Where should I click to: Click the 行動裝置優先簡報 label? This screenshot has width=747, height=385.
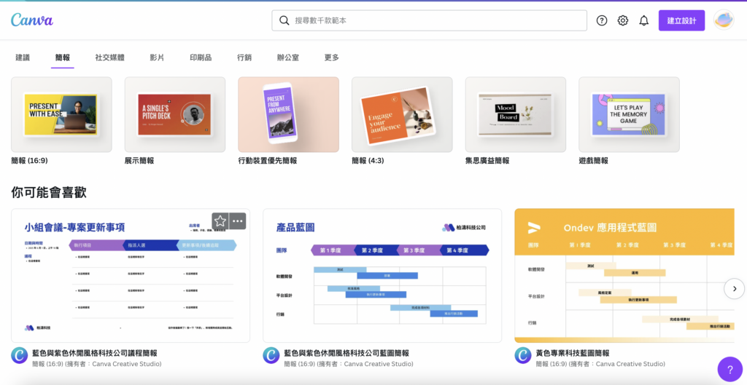(267, 161)
